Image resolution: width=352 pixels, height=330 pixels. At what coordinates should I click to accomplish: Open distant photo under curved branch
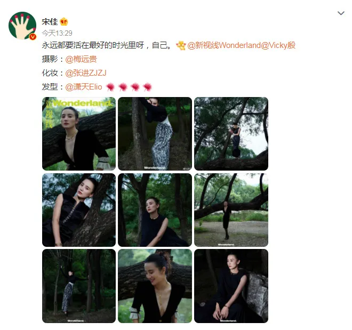tap(231, 210)
